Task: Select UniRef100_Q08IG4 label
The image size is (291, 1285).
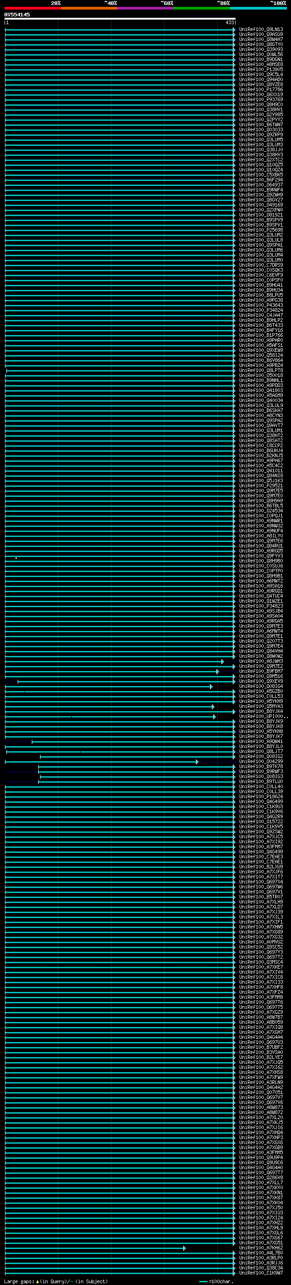Action: click(261, 686)
